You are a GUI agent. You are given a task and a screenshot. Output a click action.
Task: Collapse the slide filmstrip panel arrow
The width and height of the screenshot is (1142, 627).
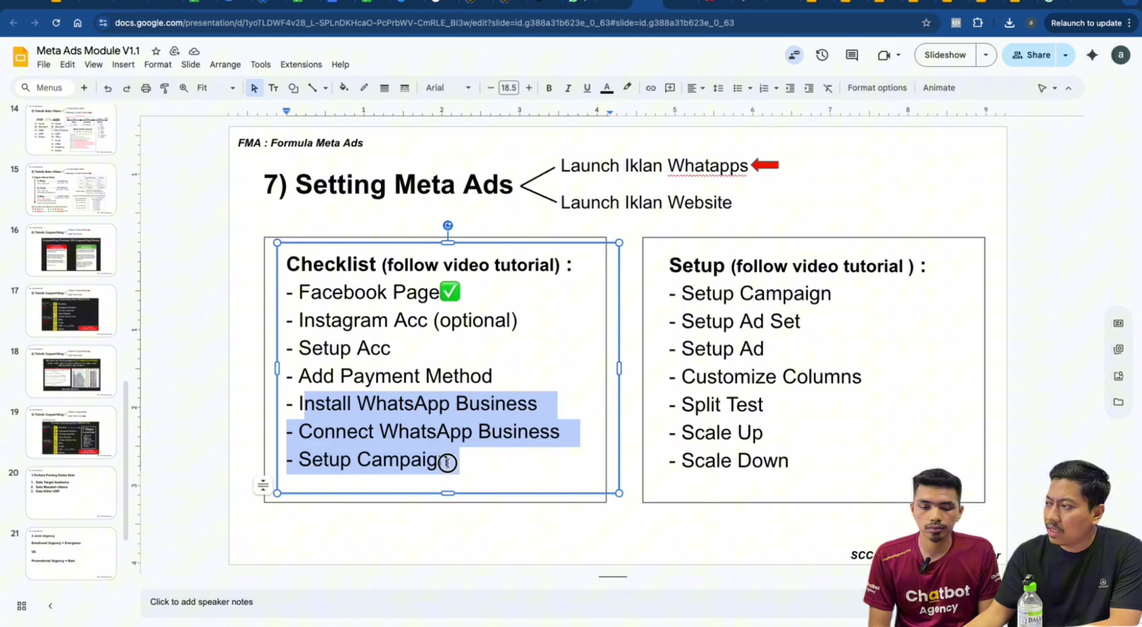(50, 606)
